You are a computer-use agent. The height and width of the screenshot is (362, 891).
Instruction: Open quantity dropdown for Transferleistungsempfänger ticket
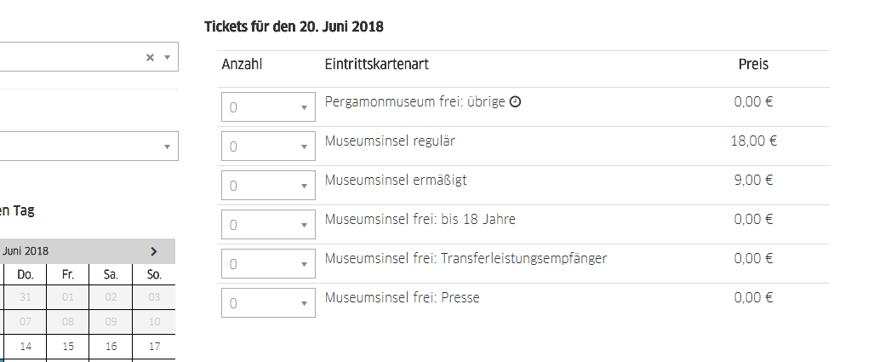(268, 264)
